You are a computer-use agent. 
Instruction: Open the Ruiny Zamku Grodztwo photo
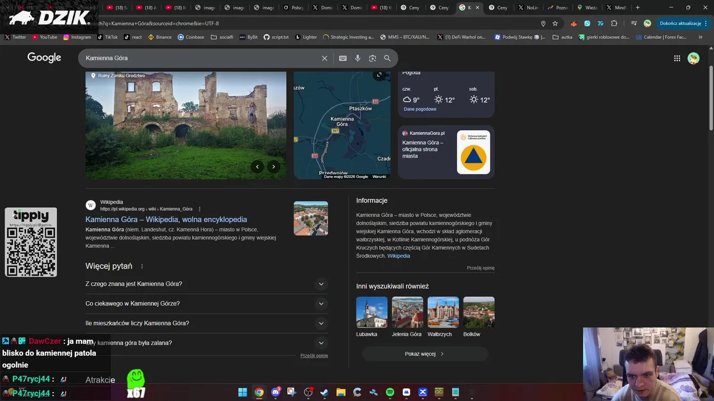coord(186,125)
